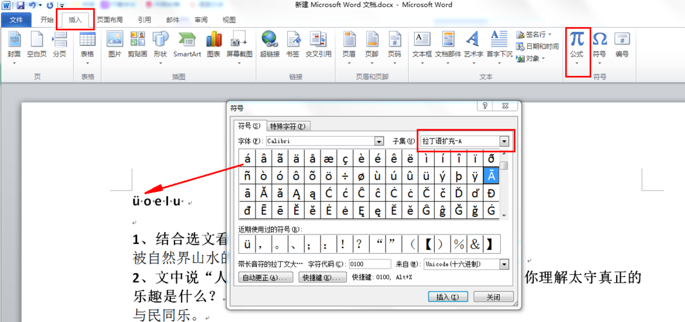Pick recently used % symbol
The height and width of the screenshot is (322, 685).
(x=458, y=244)
